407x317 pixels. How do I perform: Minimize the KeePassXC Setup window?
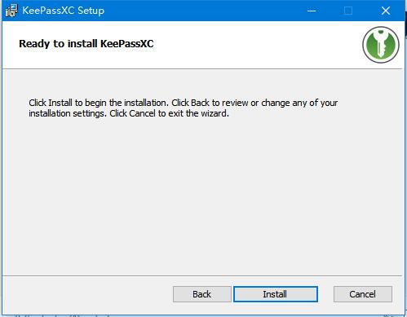tap(312, 11)
